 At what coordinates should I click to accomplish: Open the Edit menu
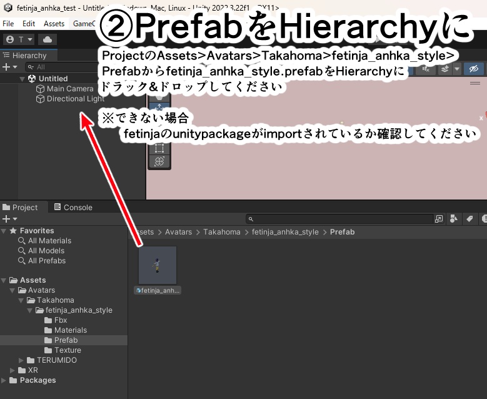pyautogui.click(x=29, y=24)
